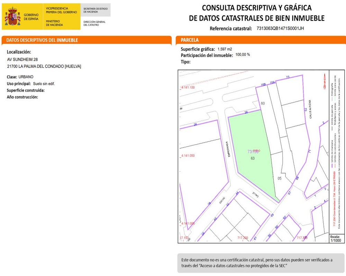Click the 'Tipo:' label

[185, 62]
